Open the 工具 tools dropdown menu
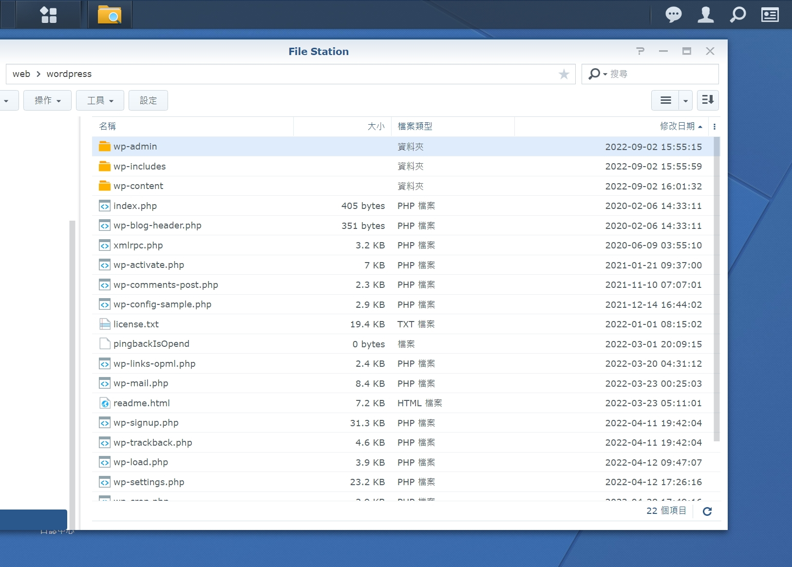 100,100
